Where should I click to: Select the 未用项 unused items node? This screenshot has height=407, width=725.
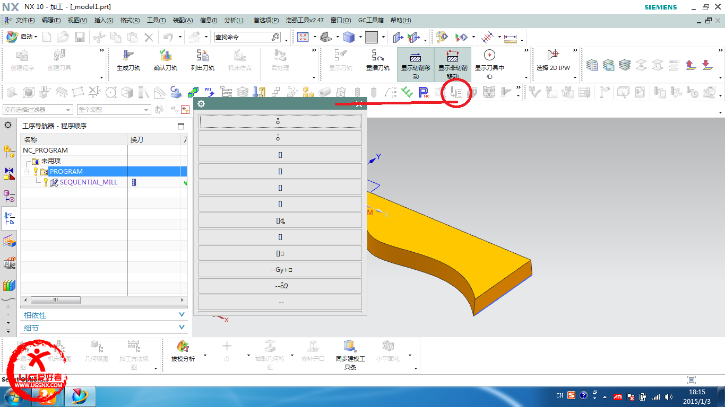[51, 161]
